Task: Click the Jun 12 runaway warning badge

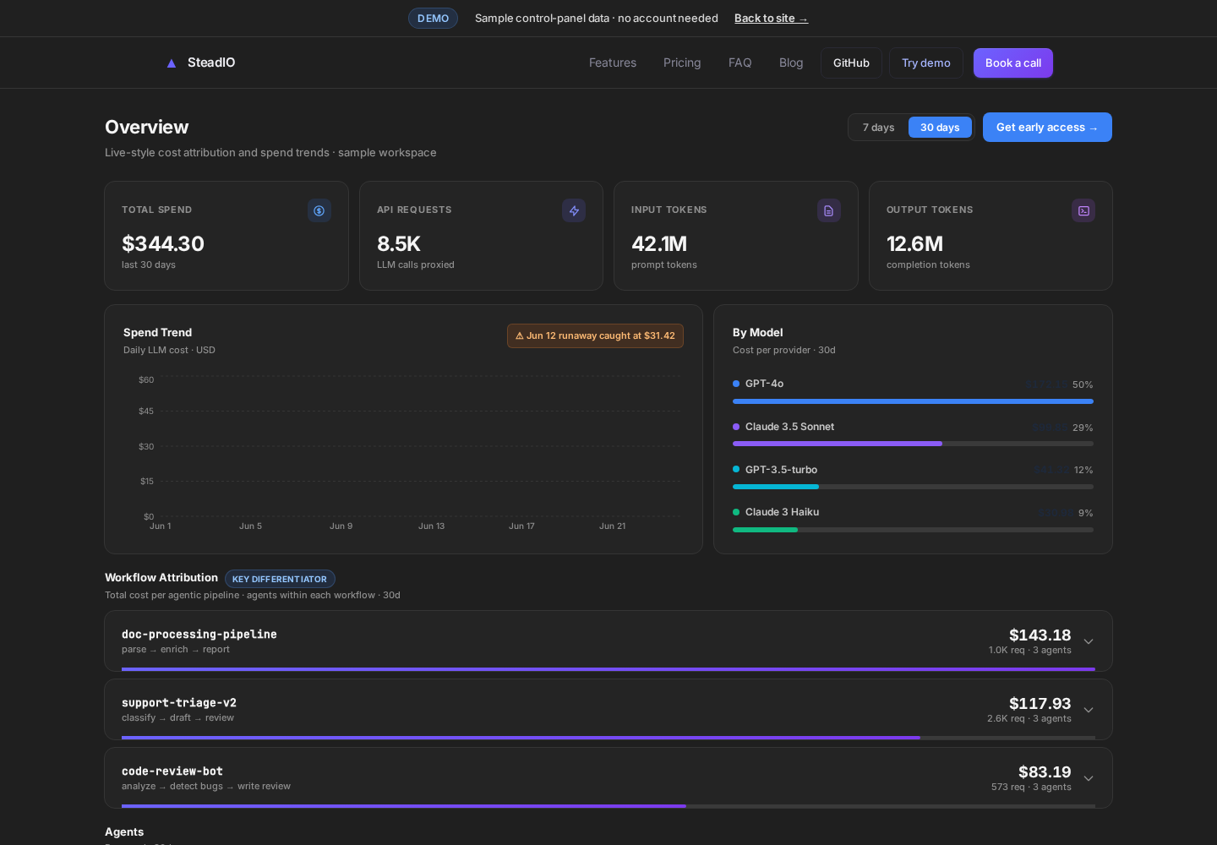Action: coord(595,335)
